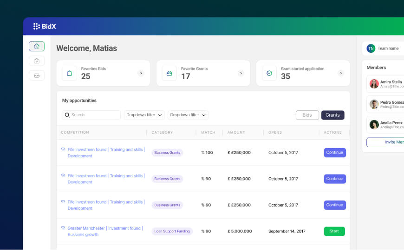Click the TN team avatar icon
This screenshot has width=404, height=250.
point(371,48)
